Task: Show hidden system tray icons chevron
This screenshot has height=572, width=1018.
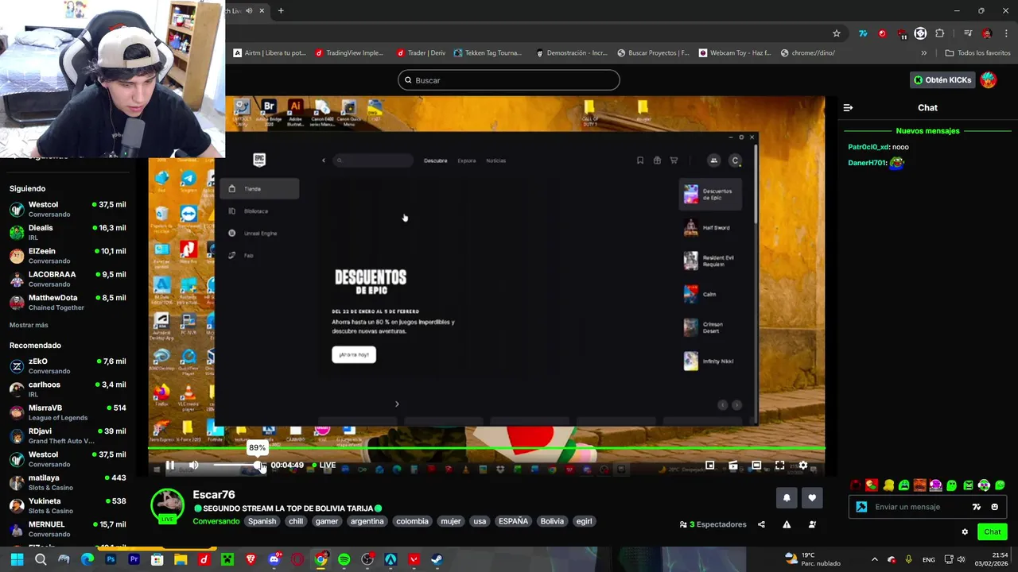Action: tap(875, 559)
